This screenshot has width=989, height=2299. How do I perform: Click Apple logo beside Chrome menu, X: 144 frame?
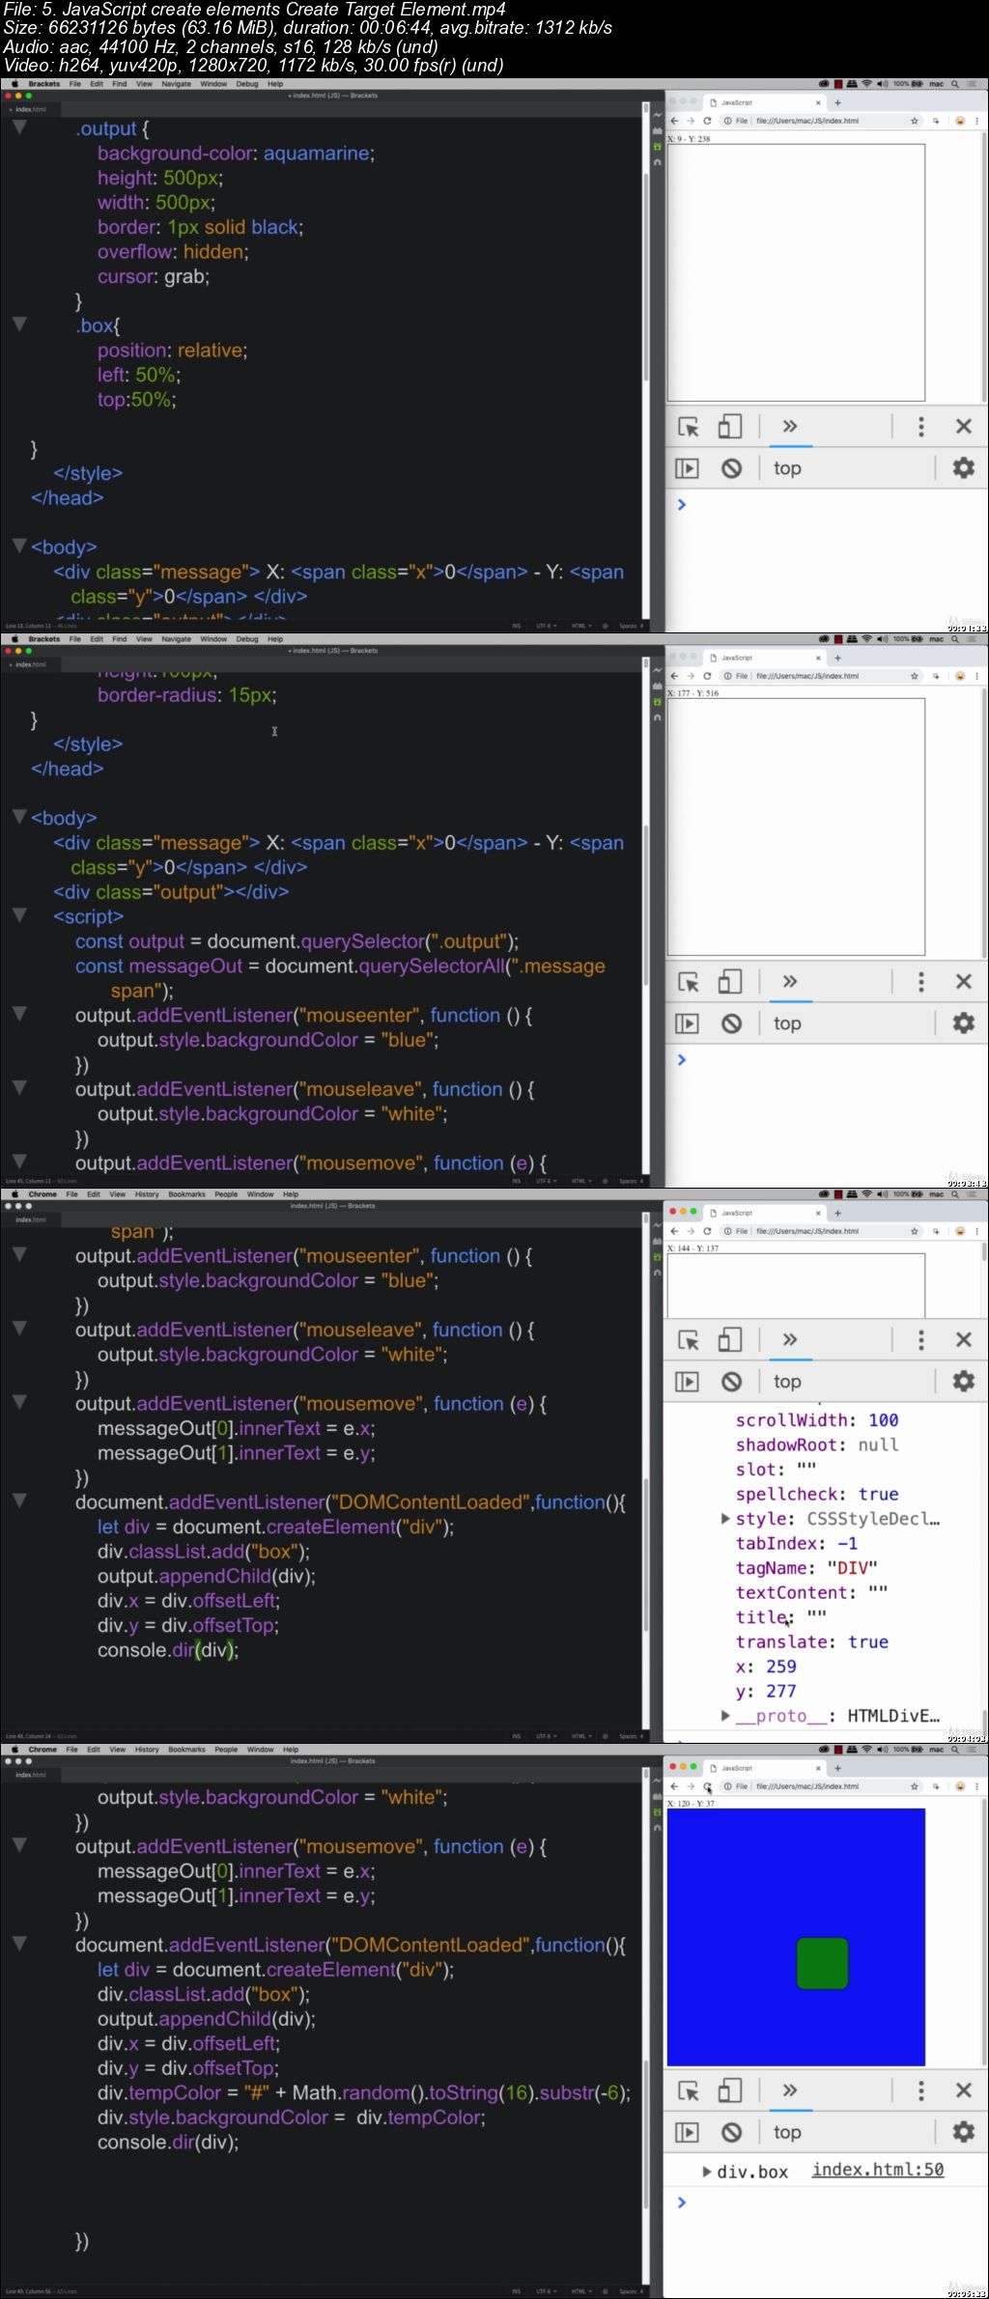click(14, 1194)
